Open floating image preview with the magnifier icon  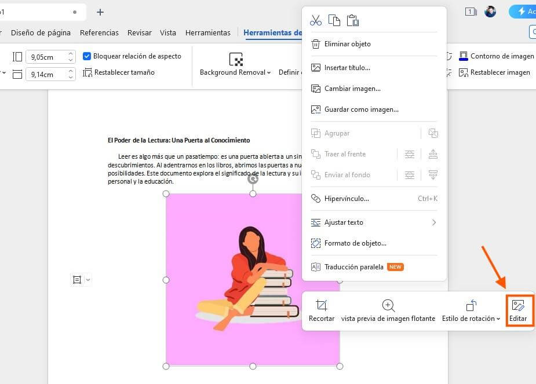(x=388, y=306)
